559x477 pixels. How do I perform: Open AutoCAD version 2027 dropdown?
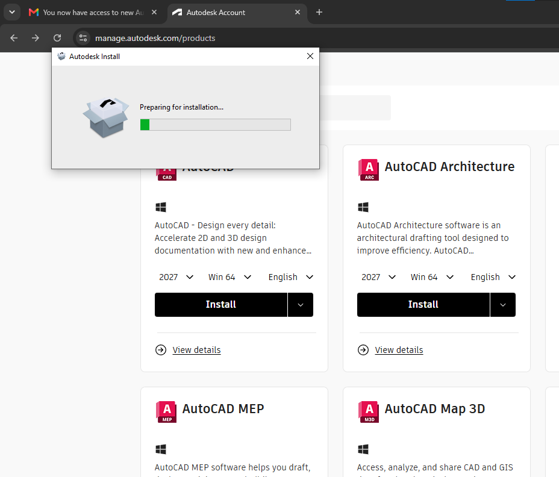tap(176, 277)
